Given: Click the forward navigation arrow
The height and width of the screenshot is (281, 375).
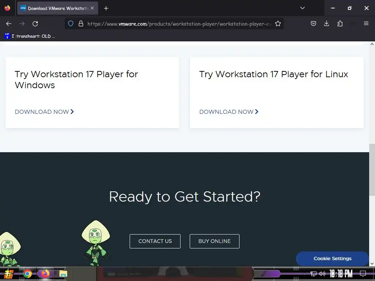Looking at the screenshot, I should (x=22, y=24).
